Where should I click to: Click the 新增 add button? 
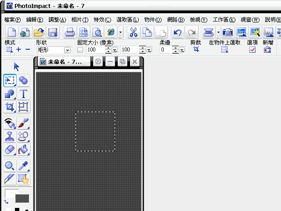[267, 50]
